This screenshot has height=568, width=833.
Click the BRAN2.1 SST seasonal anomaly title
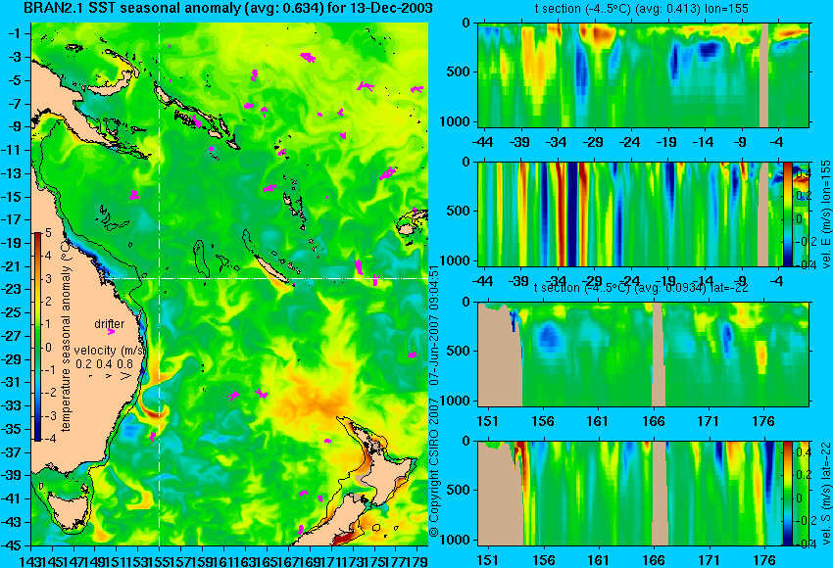click(x=228, y=8)
